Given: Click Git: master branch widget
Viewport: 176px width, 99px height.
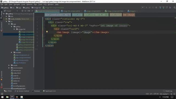Looking at the screenshot, I should (x=164, y=94).
